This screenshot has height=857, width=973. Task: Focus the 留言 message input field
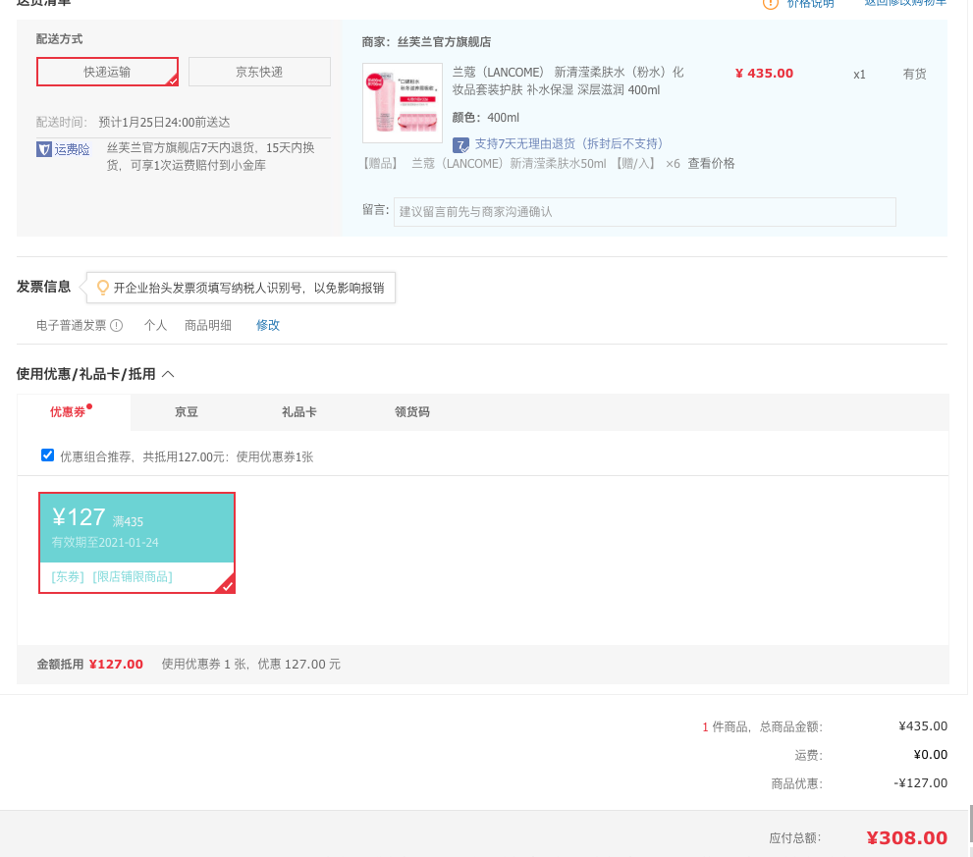coord(645,212)
